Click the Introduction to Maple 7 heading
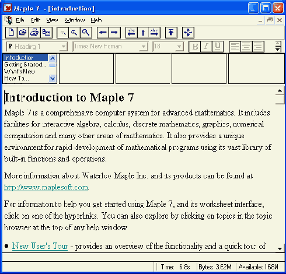Image resolution: width=286 pixels, height=274 pixels. (69, 97)
